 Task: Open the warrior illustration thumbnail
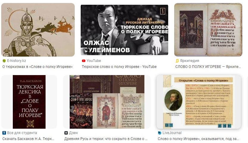38,30
